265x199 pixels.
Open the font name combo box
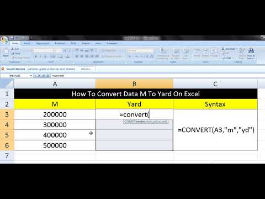coord(43,50)
